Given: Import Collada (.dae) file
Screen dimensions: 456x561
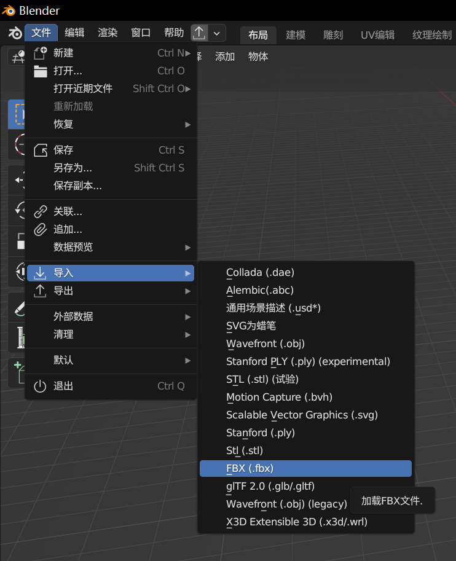Looking at the screenshot, I should tap(305, 272).
